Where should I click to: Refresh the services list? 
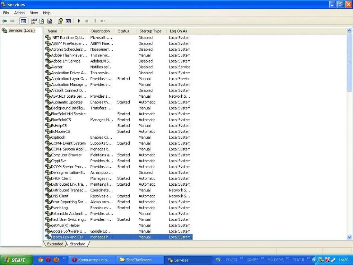[42, 21]
